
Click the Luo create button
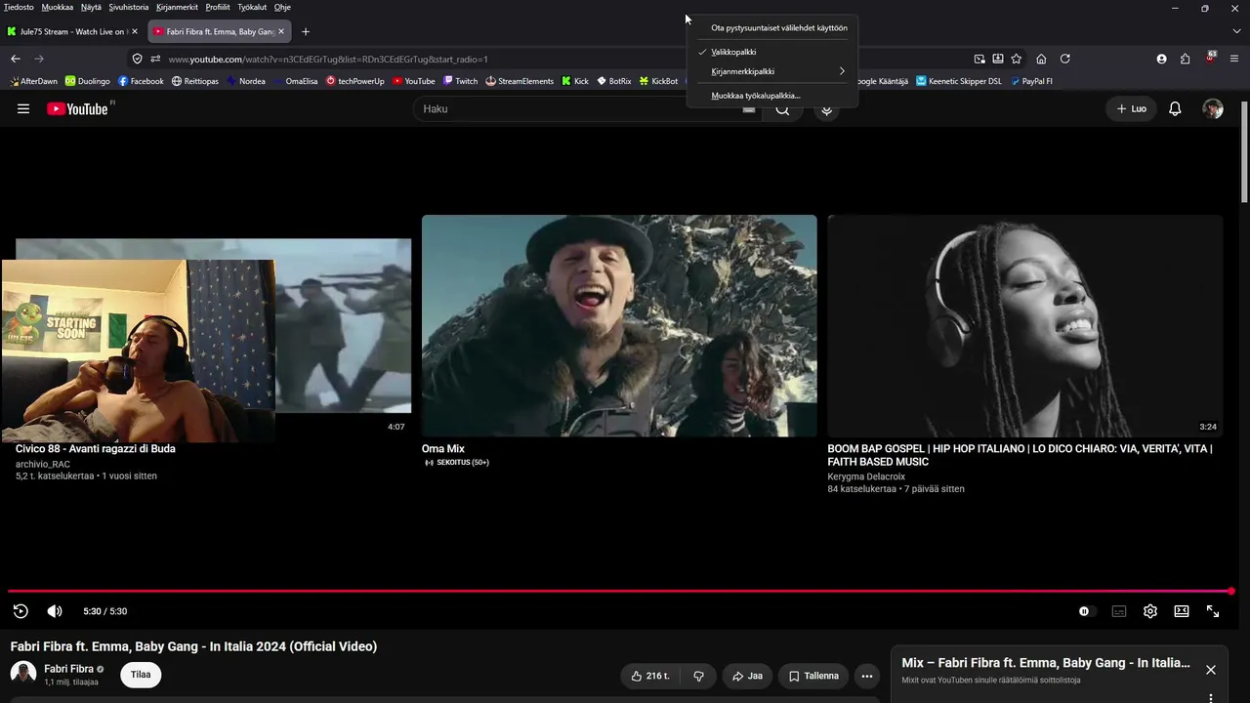[1131, 108]
